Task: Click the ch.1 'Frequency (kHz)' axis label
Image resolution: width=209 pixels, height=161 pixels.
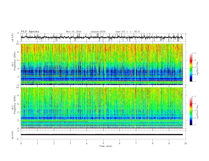Action: pyautogui.click(x=15, y=61)
